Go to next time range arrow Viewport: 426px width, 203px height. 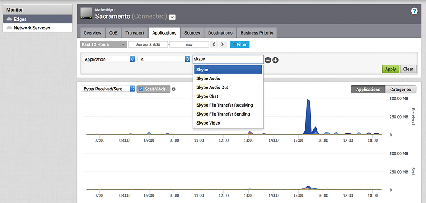[223, 44]
